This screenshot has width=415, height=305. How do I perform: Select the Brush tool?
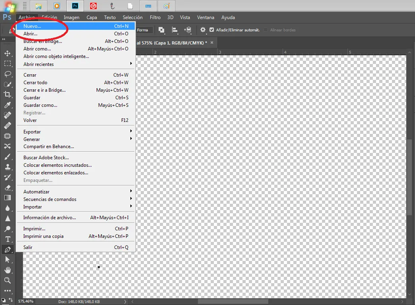click(8, 157)
